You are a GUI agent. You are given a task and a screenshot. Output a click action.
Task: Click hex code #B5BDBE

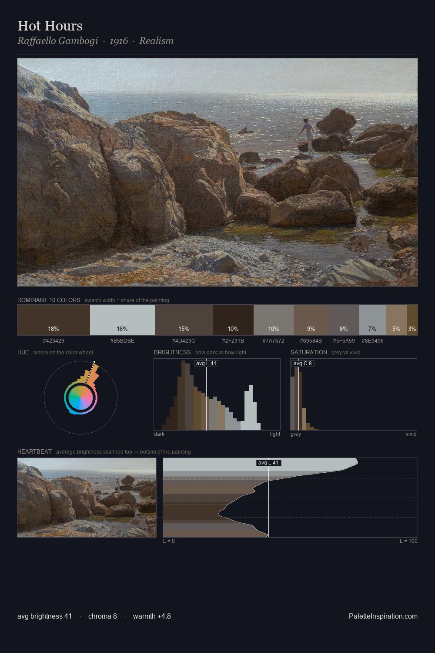pyautogui.click(x=122, y=341)
